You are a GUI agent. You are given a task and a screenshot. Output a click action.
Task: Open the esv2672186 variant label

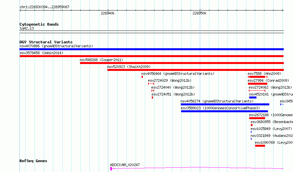tap(271, 115)
